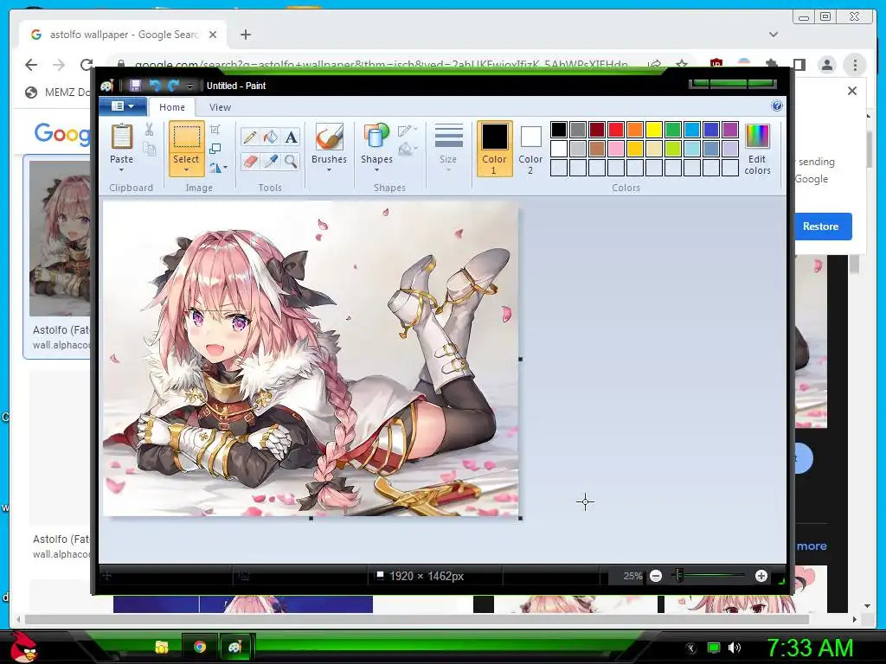Pick the black color swatch
The width and height of the screenshot is (886, 664).
coord(559,130)
